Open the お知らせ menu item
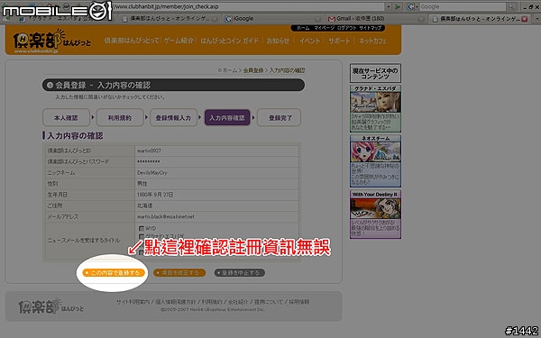 click(278, 41)
